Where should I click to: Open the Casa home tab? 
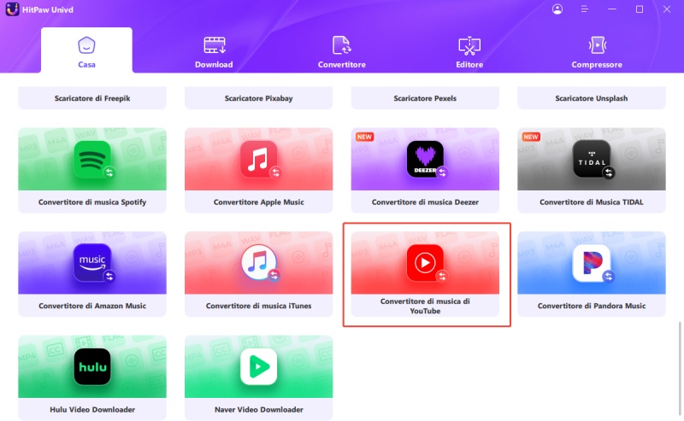[x=86, y=50]
